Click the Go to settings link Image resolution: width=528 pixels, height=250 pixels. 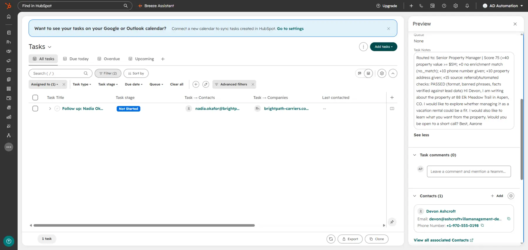[x=290, y=29]
